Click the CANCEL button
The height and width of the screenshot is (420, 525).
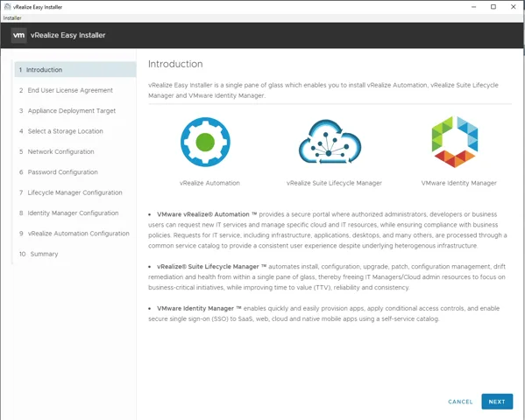pyautogui.click(x=460, y=402)
